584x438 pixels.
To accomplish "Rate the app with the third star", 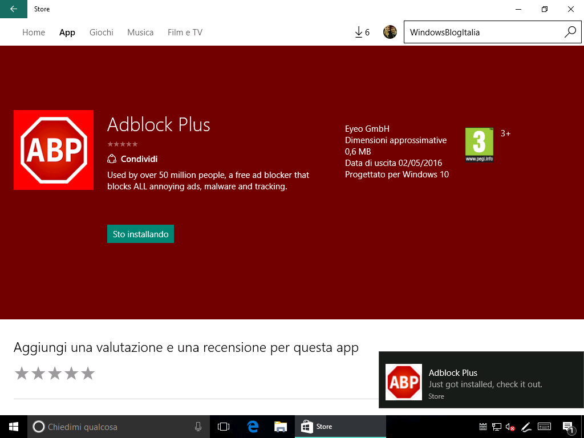I will pos(55,373).
